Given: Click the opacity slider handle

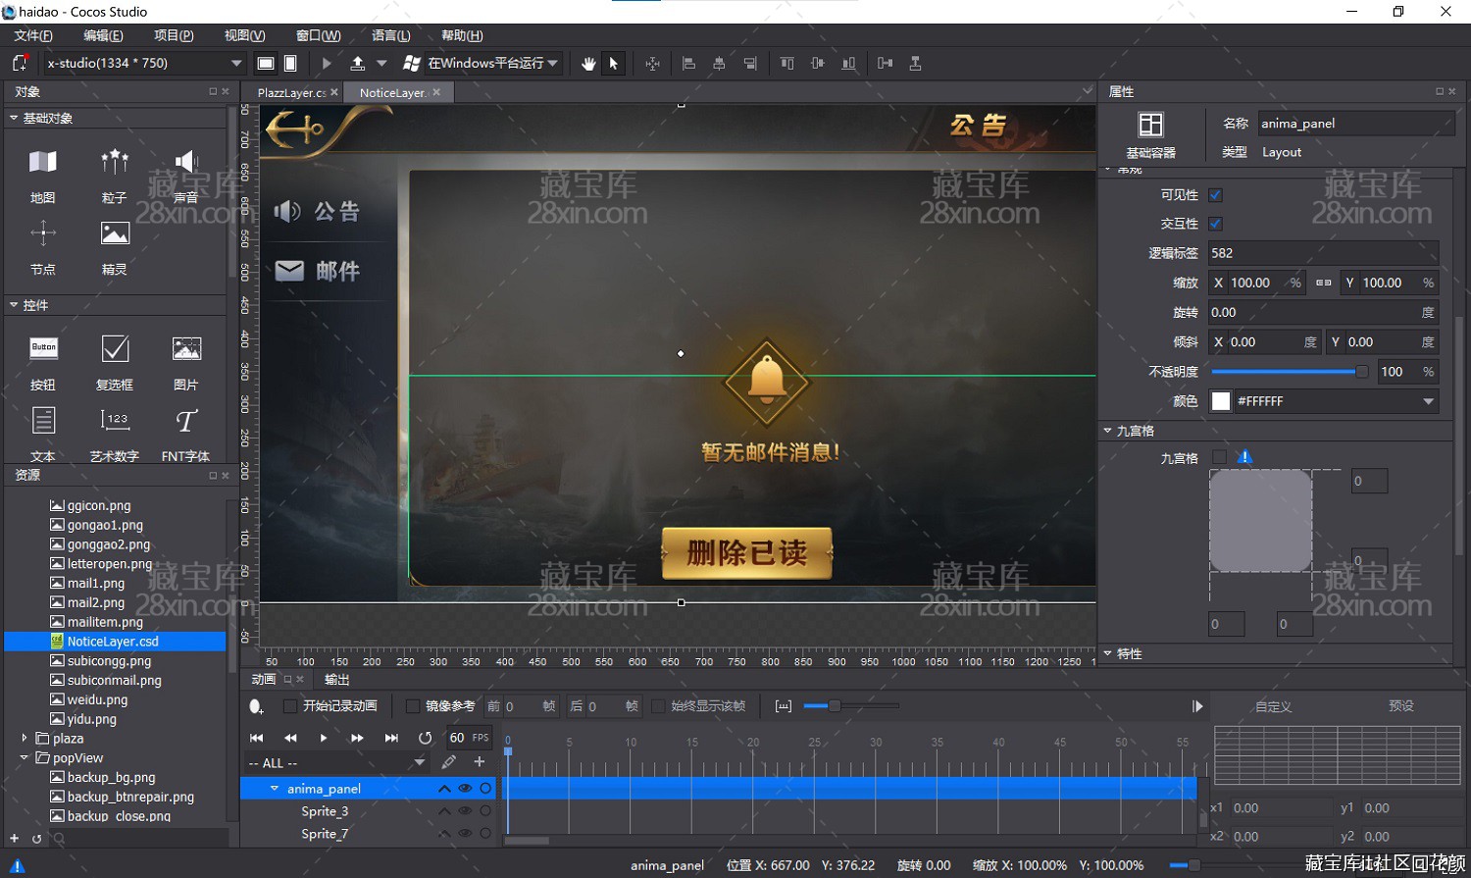Looking at the screenshot, I should [1362, 372].
